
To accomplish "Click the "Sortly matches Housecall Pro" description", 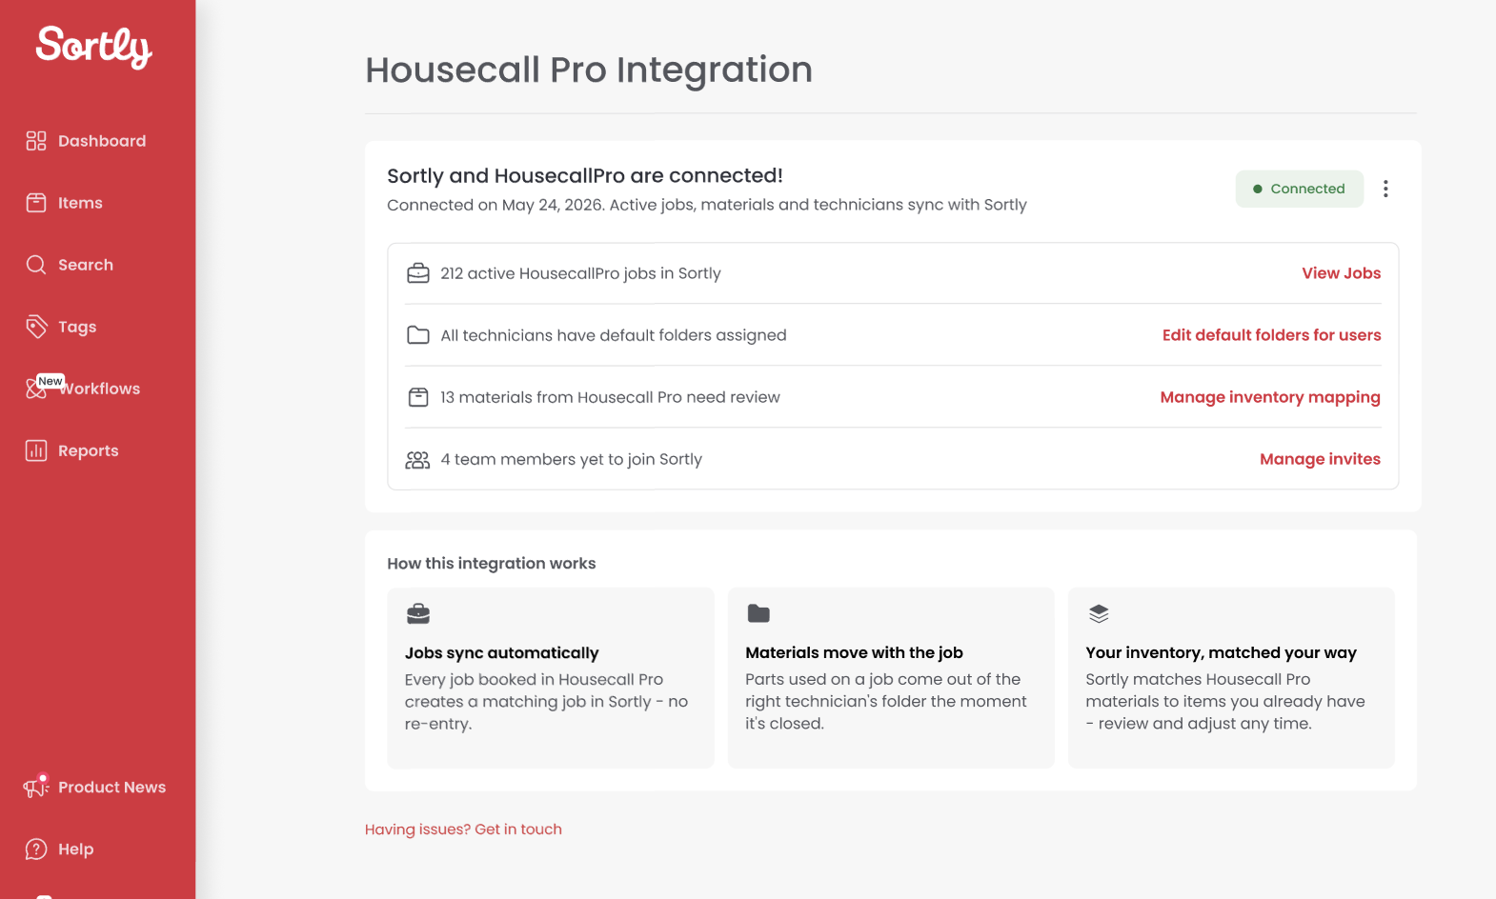I will (x=1225, y=702).
